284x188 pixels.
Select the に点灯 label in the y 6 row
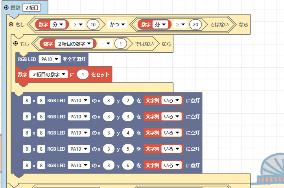[x=193, y=165]
